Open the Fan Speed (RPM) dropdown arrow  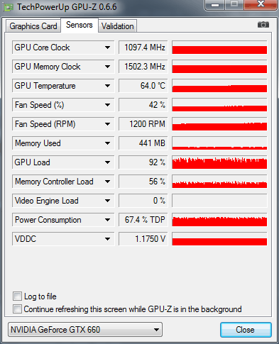107,124
